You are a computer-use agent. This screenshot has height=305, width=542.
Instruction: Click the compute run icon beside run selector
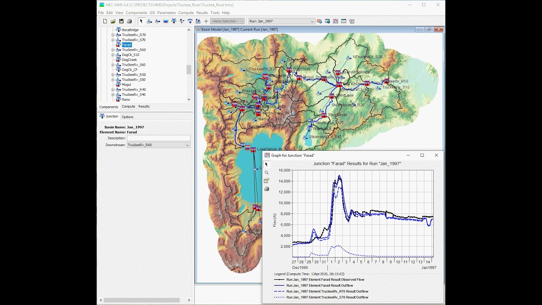(x=319, y=21)
